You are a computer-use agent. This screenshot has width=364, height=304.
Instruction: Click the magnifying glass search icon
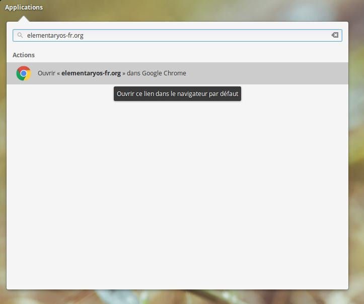20,35
